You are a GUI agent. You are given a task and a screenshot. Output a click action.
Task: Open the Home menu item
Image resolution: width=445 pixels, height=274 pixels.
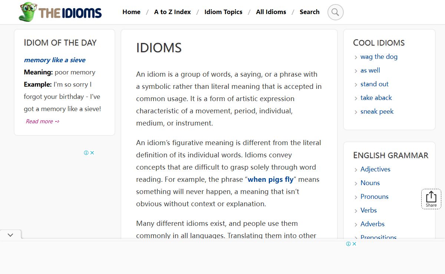coord(131,12)
